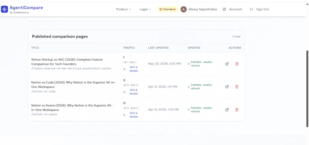This screenshot has width=309, height=145.
Task: Open Notion vs Coda page in new tab
Action: (x=227, y=87)
